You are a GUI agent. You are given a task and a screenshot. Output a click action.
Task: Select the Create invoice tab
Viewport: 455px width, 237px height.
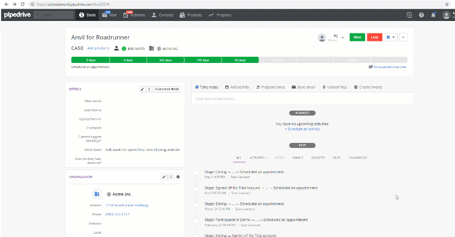[368, 87]
